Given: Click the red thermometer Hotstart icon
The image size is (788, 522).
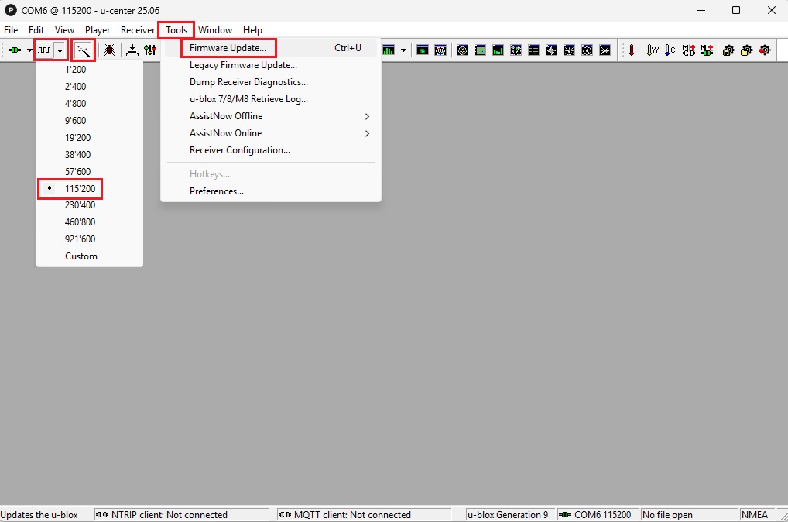Looking at the screenshot, I should 634,50.
